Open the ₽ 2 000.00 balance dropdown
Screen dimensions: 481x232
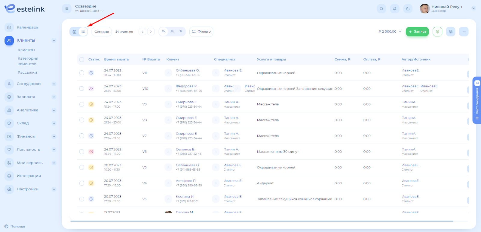pyautogui.click(x=390, y=32)
